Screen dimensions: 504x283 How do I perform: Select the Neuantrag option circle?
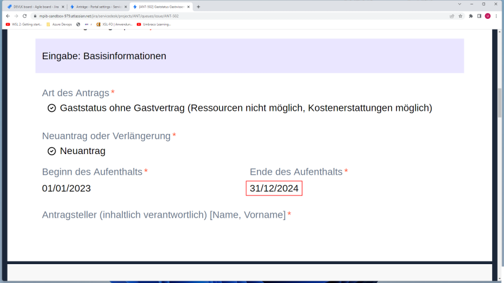[52, 151]
